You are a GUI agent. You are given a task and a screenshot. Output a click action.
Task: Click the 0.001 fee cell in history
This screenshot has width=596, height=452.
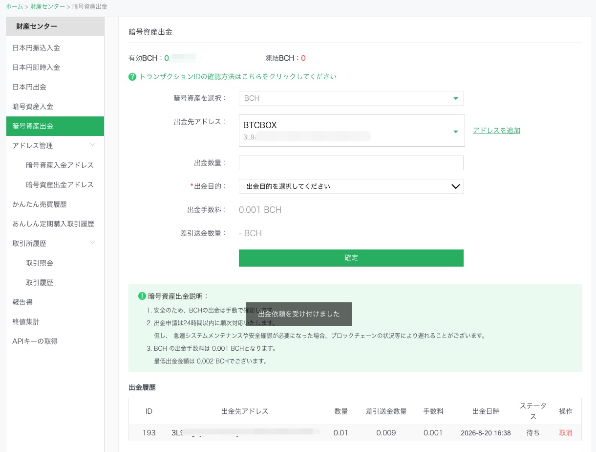coord(433,433)
